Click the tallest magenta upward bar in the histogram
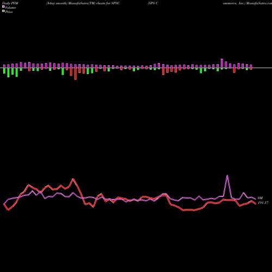This screenshot has height=272, width=272. (222, 63)
